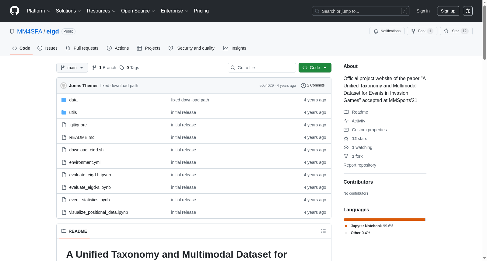This screenshot has width=487, height=261.
Task: Open the eigd repository link
Action: point(53,31)
